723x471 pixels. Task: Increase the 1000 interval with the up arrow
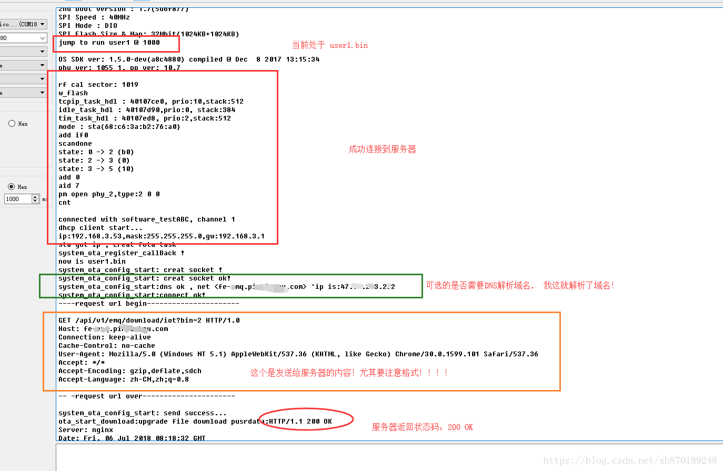tap(36, 197)
